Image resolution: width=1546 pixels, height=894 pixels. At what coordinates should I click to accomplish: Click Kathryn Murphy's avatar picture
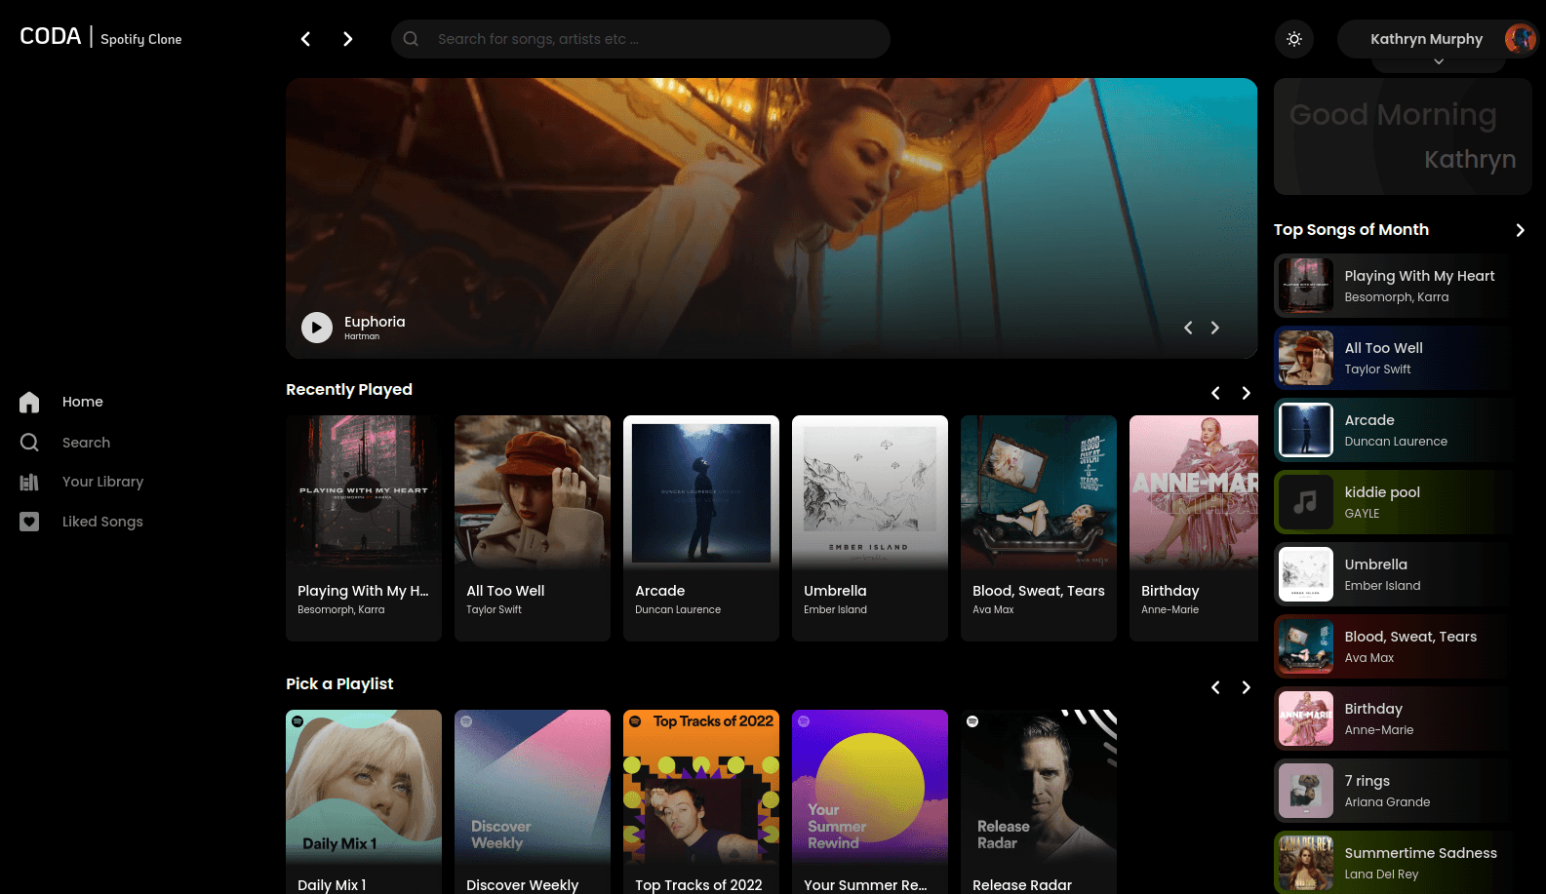click(1520, 39)
